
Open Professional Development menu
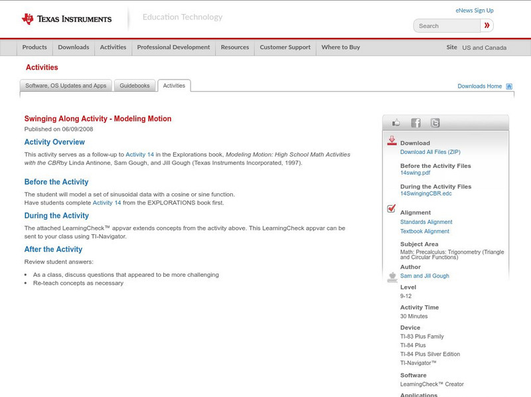click(x=173, y=47)
